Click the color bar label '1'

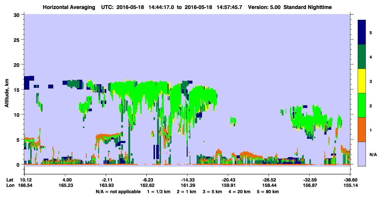(371, 130)
